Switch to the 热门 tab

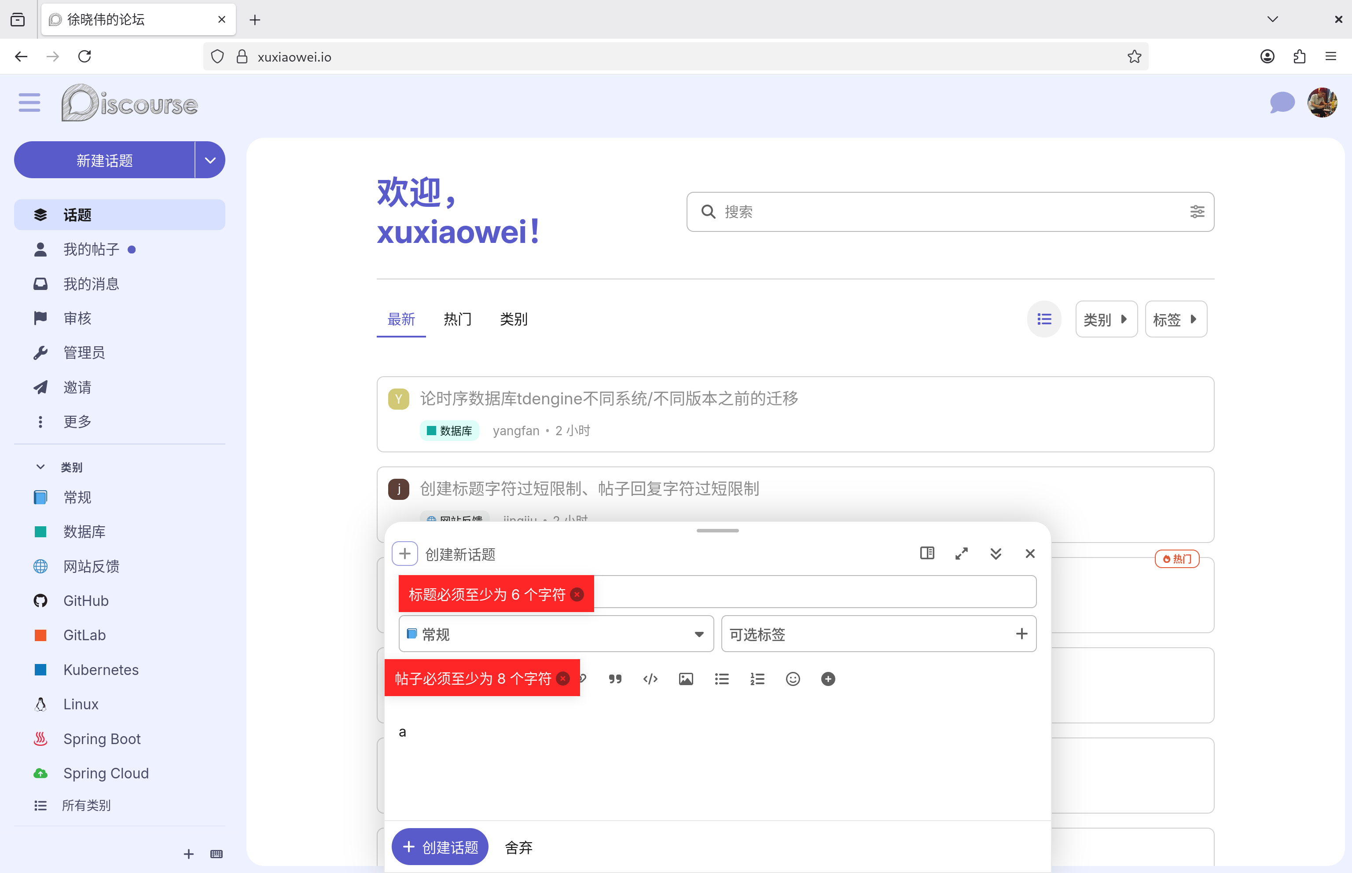point(457,319)
